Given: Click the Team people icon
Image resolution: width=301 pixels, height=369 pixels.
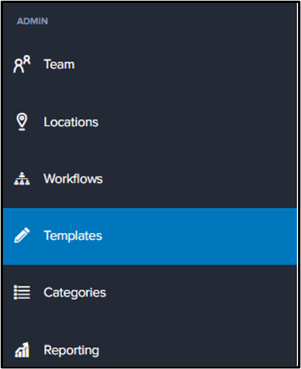Looking at the screenshot, I should tap(22, 64).
